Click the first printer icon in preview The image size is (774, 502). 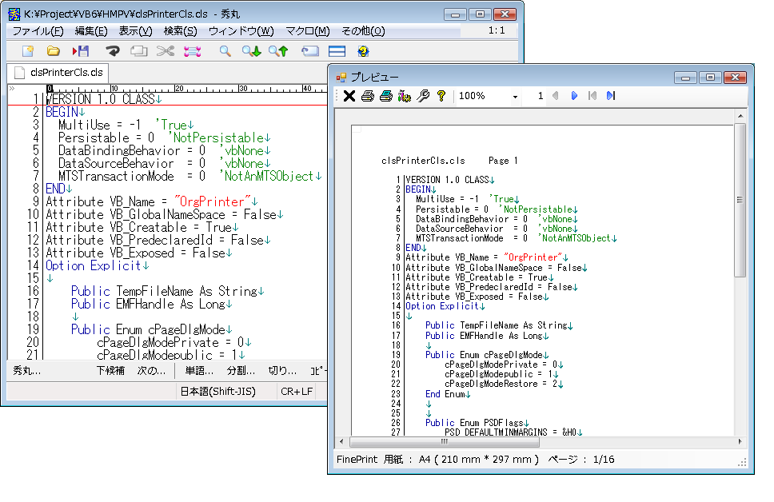(x=367, y=96)
